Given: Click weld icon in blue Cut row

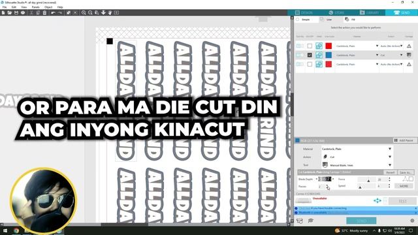Looking at the screenshot, I should (319, 55).
